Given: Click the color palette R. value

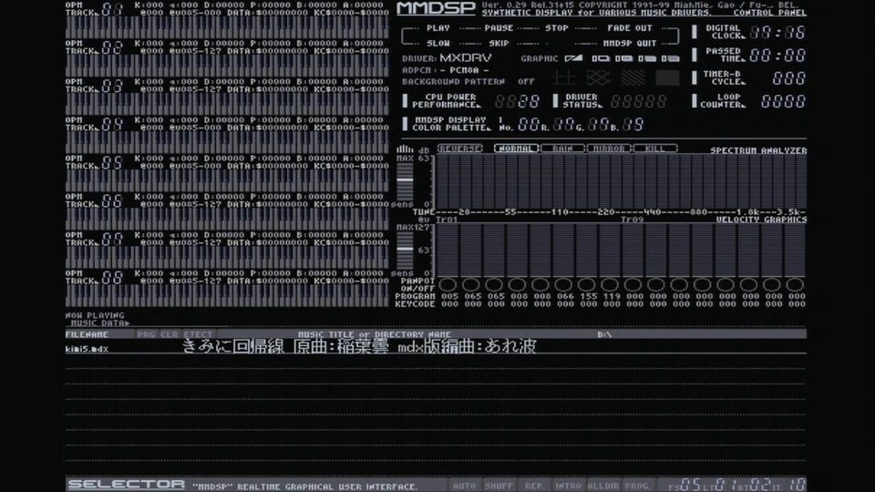Looking at the screenshot, I should coord(563,125).
